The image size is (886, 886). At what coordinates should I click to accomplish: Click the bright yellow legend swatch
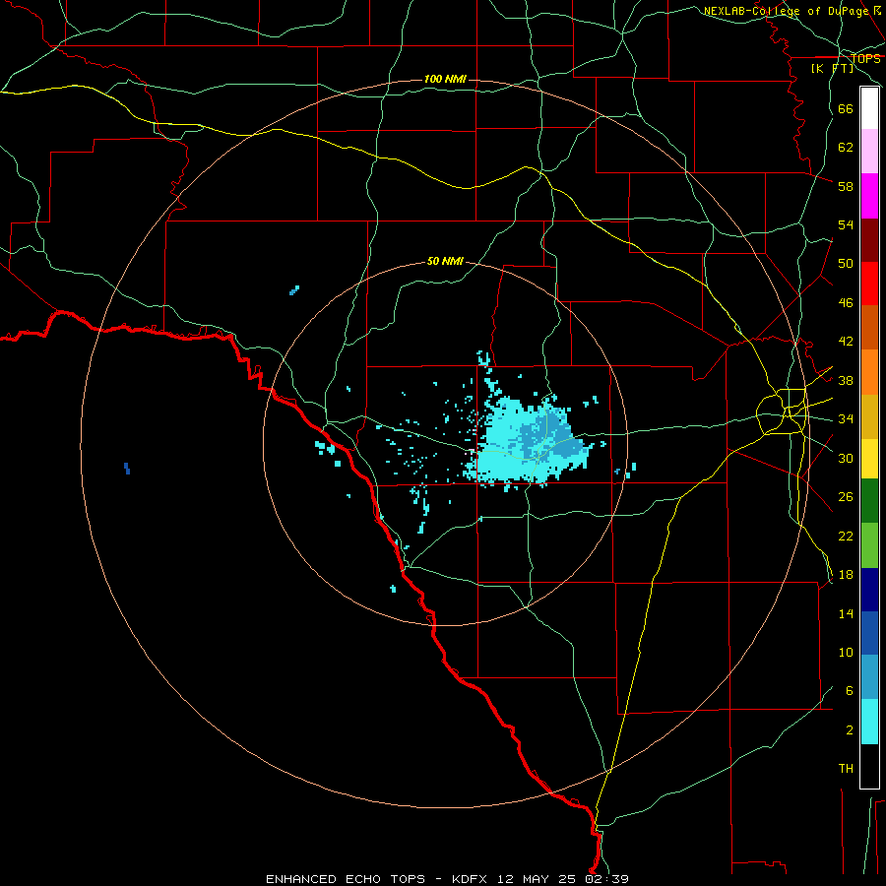click(x=869, y=459)
